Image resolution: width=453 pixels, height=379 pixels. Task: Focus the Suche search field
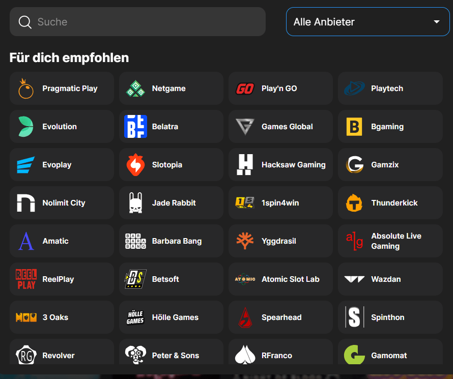[x=137, y=22]
